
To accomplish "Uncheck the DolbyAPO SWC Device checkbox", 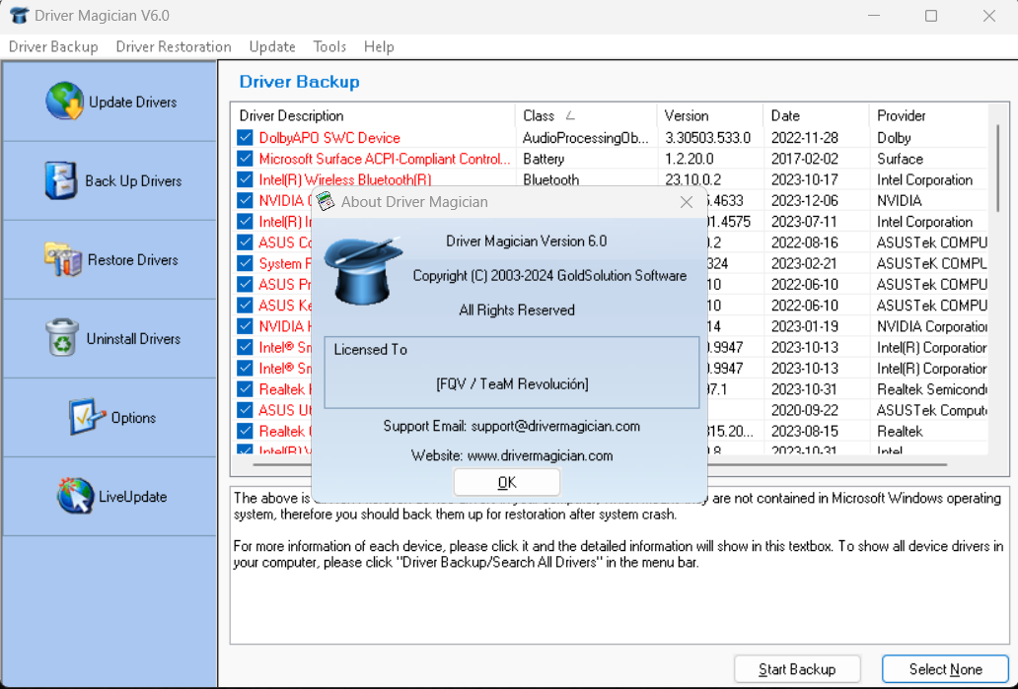I will tap(245, 138).
